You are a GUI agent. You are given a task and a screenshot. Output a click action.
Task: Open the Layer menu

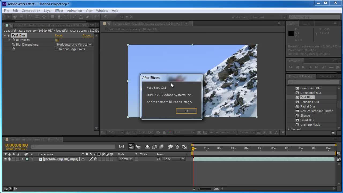click(x=48, y=11)
